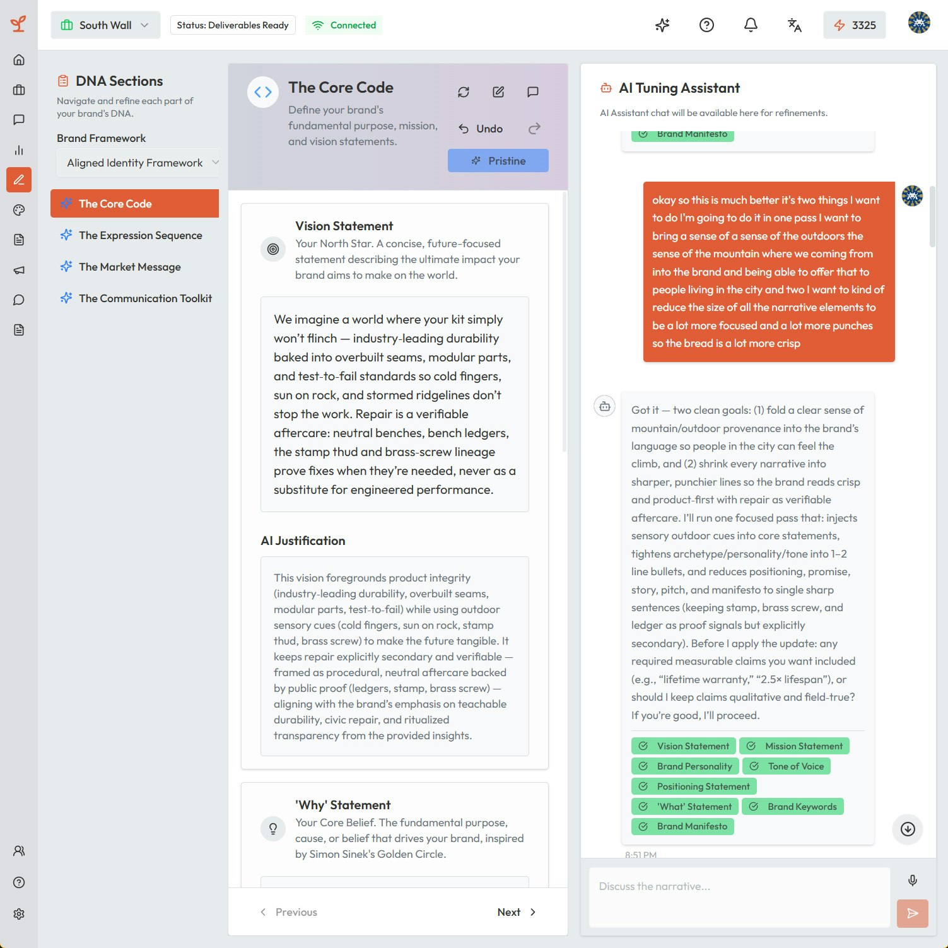Click the Positioning Statement chip
Viewport: 948px width, 948px height.
point(694,787)
